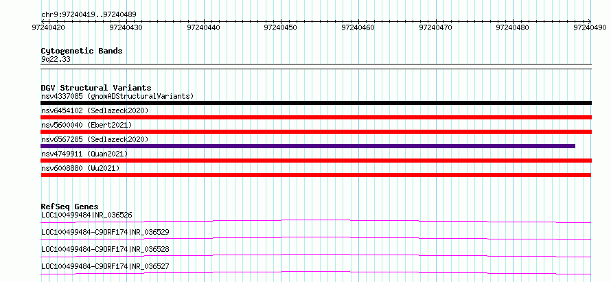Screen dimensions: 611x282
Task: Click the nsv5600040 (Ebert2021) label
Action: click(87, 125)
